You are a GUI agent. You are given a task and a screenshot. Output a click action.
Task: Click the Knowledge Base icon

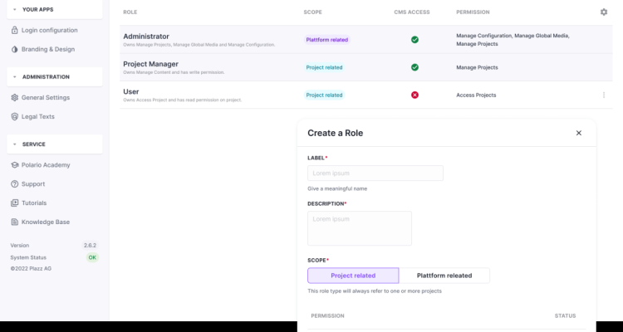tap(14, 222)
